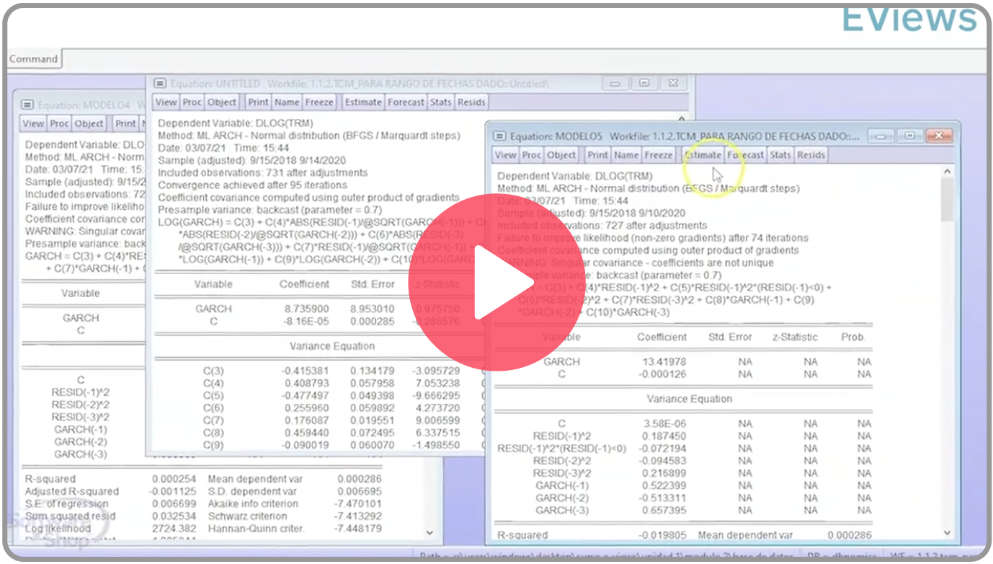
Task: Click the UNTITLED equation window icon
Action: click(160, 84)
